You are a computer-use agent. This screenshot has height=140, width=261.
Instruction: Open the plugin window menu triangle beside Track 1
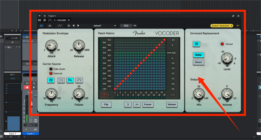coord(40,16)
